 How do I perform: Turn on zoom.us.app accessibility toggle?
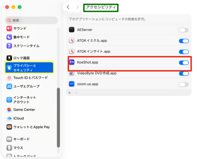point(184,84)
